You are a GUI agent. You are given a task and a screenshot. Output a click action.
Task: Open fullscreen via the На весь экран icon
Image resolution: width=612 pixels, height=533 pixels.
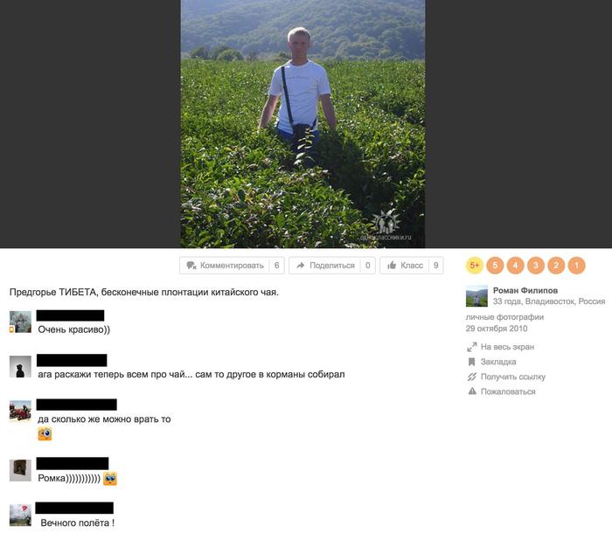click(x=472, y=347)
